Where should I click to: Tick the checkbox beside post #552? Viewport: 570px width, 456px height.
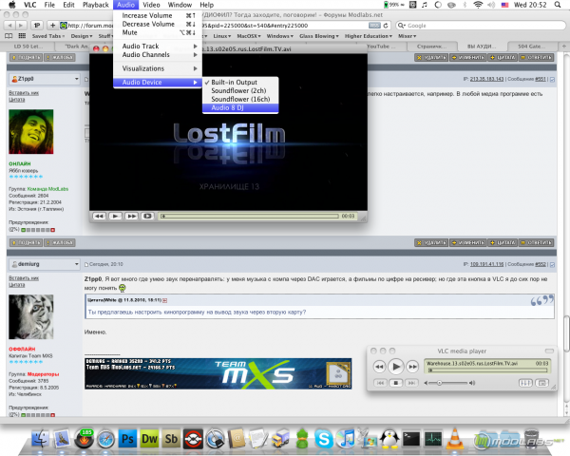click(552, 265)
